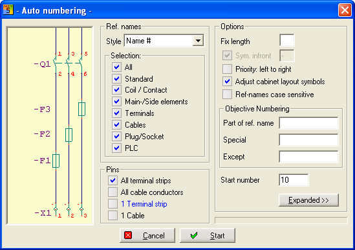Toggle the Terminals checkbox
This screenshot has height=250, width=355.
click(116, 113)
